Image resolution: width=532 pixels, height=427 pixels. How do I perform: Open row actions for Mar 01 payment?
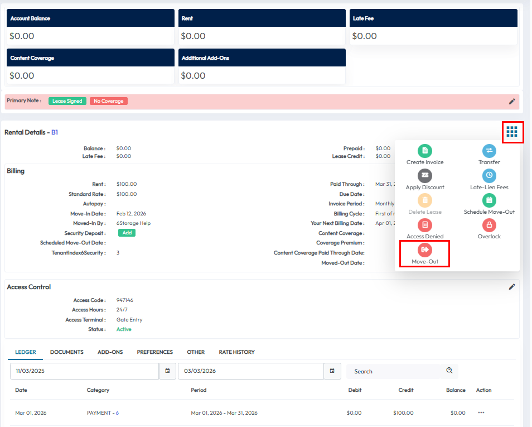click(x=481, y=413)
